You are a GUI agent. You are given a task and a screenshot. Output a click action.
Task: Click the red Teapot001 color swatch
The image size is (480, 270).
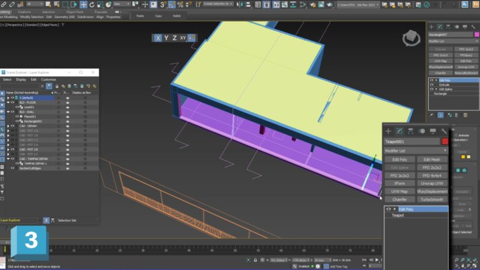445,141
